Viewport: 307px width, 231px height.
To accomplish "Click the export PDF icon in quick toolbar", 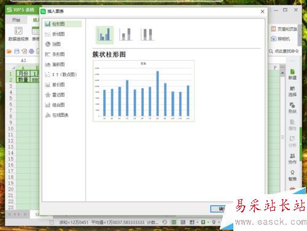I will pyautogui.click(x=25, y=51).
